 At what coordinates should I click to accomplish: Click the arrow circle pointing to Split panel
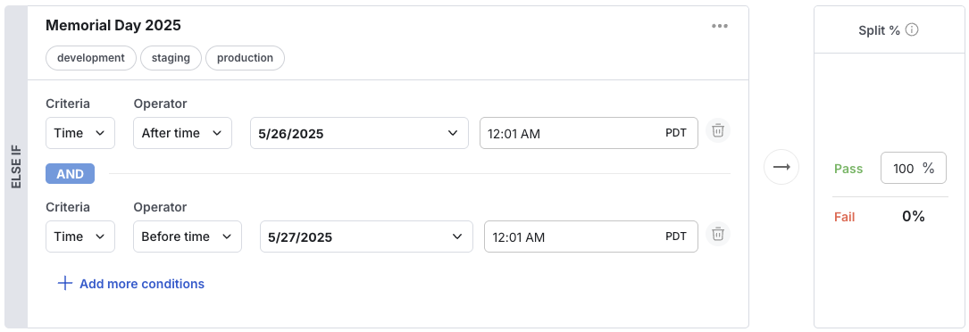click(781, 167)
